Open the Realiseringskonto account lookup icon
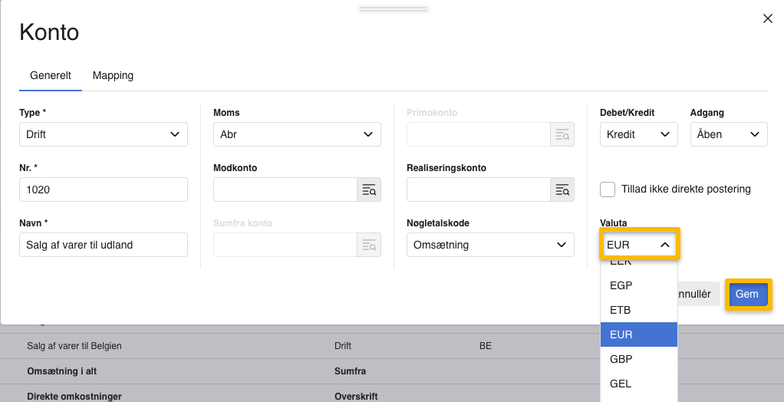The height and width of the screenshot is (402, 784). (x=562, y=190)
